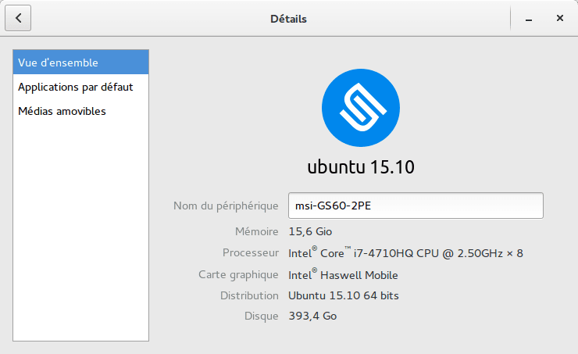Click the Distribution label
This screenshot has width=578, height=354.
point(249,295)
